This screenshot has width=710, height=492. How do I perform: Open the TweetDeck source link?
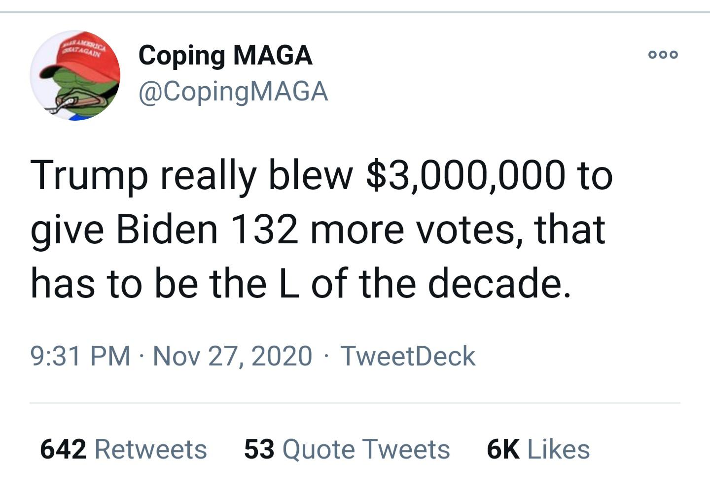(x=408, y=356)
